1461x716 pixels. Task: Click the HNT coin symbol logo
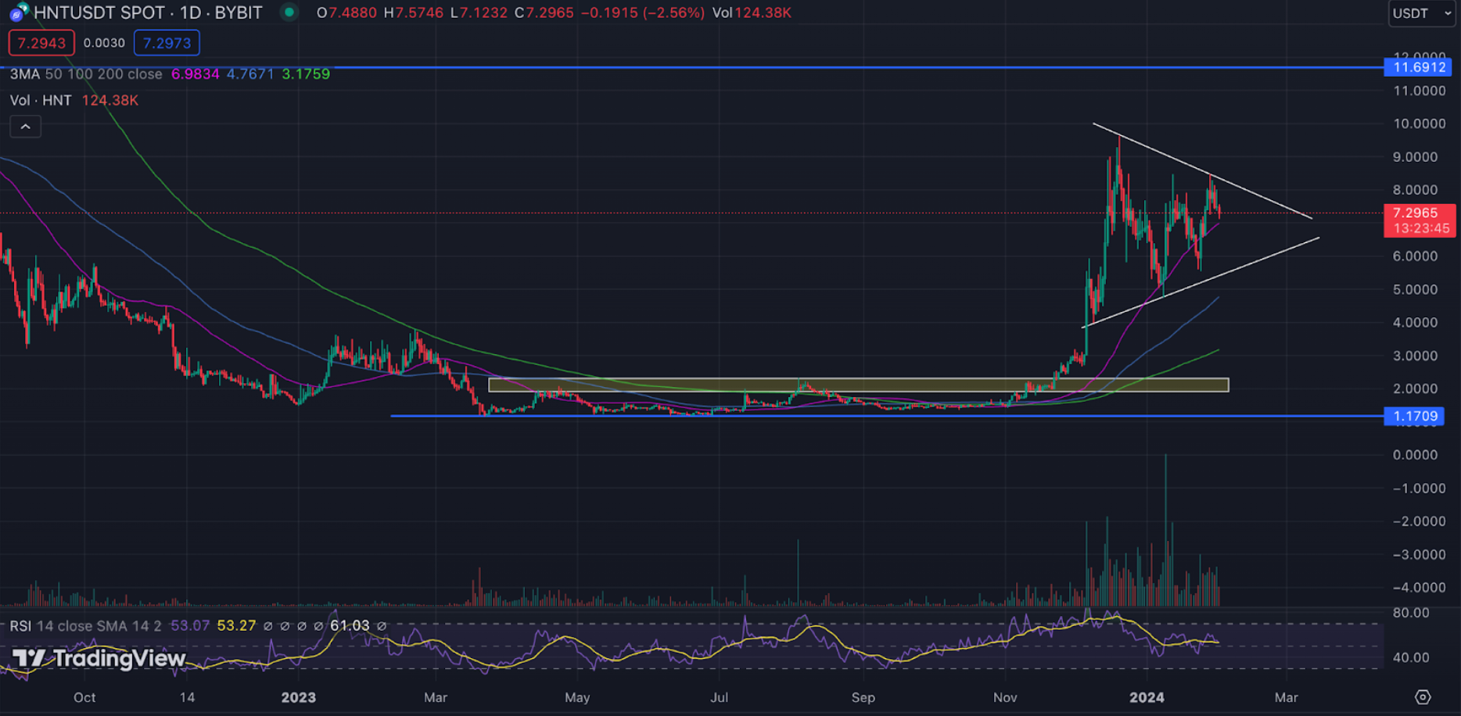[x=18, y=13]
